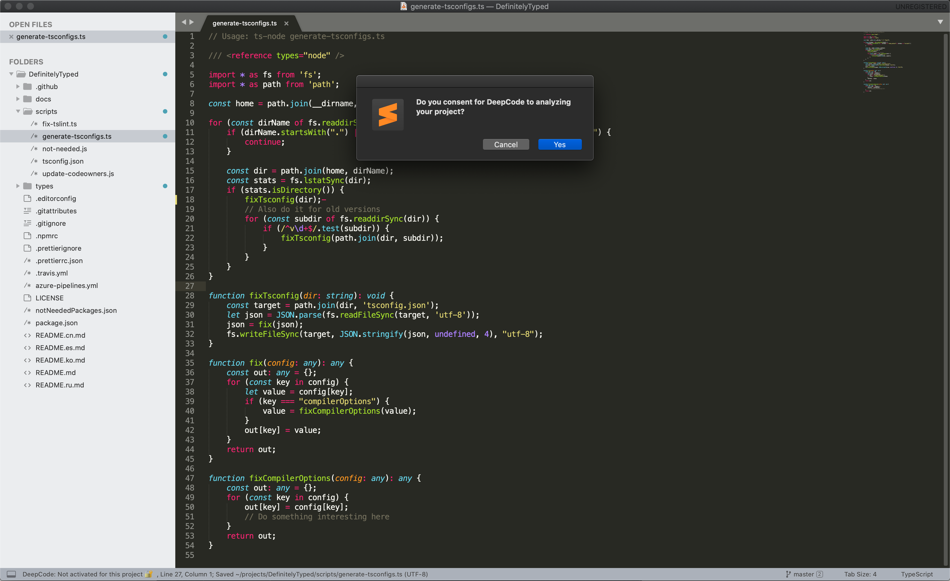The image size is (950, 581).
Task: Collapse the DefinitelyTyped root folder
Action: [x=11, y=74]
